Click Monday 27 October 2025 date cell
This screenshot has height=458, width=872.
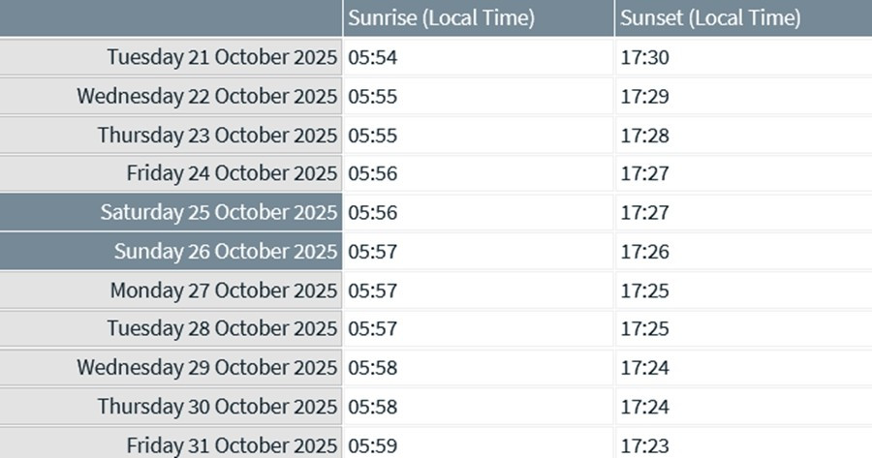223,290
